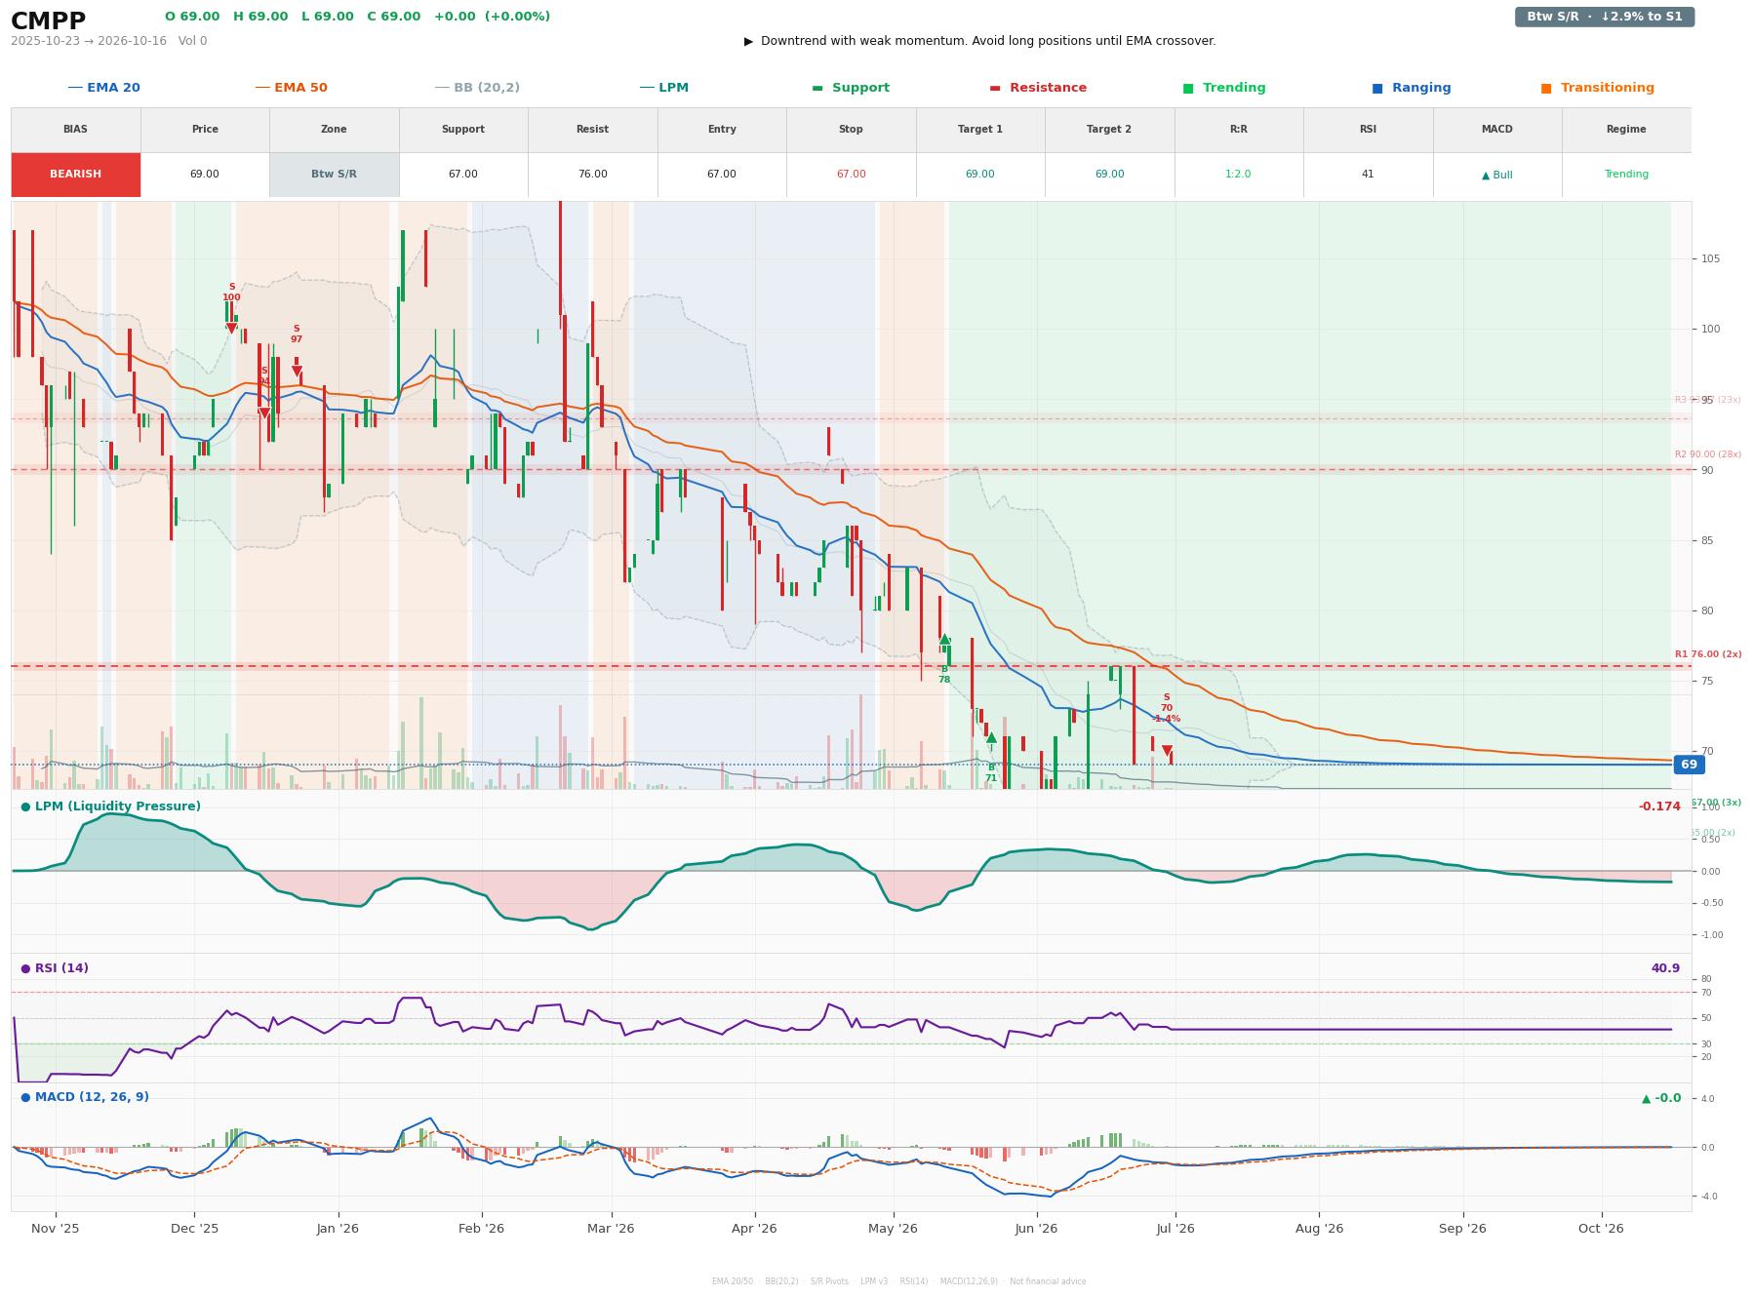Viewport: 1753px width, 1297px height.
Task: Click the 1:2.0 R:R value
Action: click(1238, 175)
